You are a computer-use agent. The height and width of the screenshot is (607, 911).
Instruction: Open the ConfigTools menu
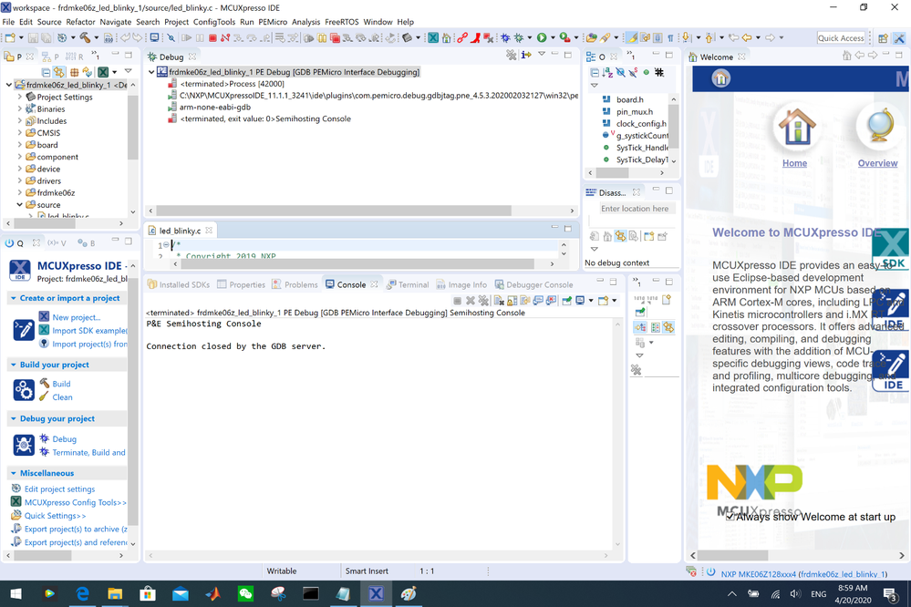(x=213, y=22)
